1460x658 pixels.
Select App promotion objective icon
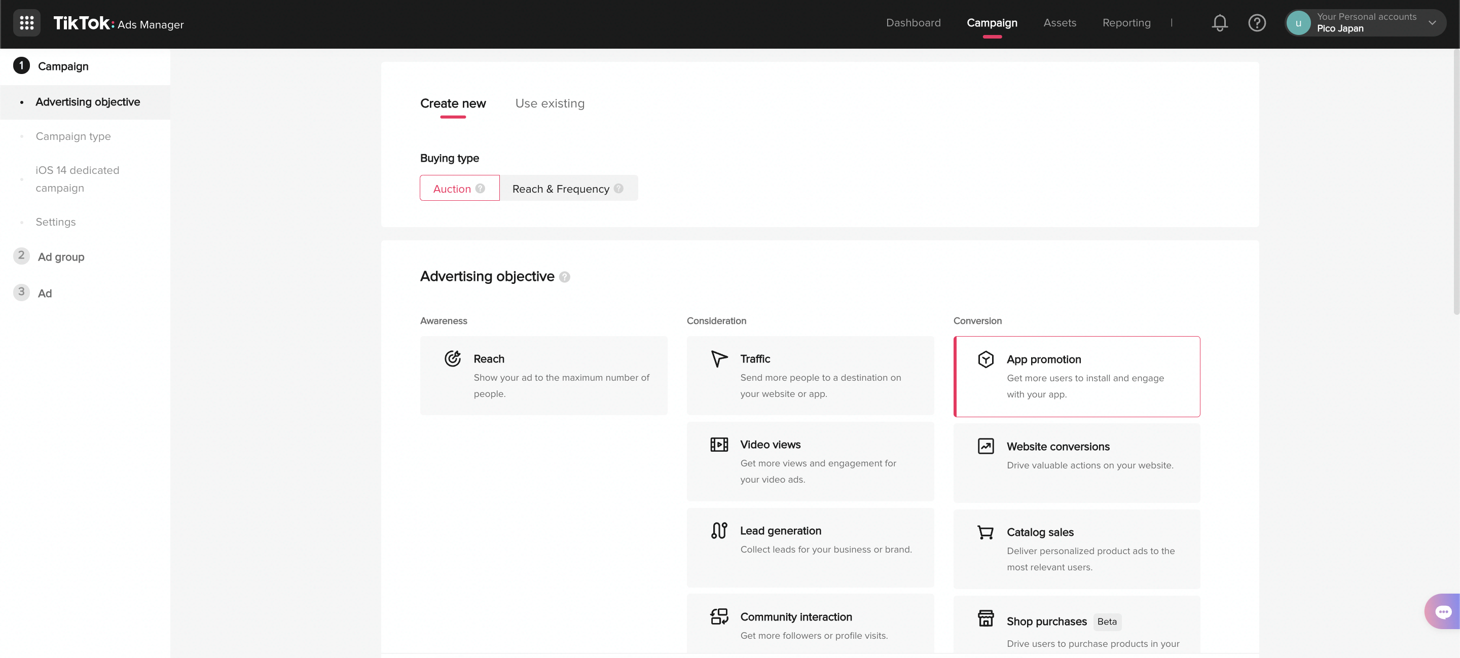[985, 359]
